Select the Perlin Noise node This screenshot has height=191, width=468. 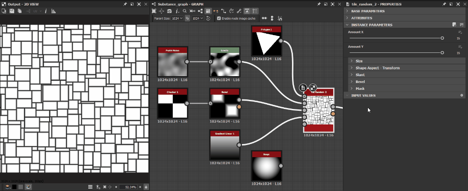[173, 62]
